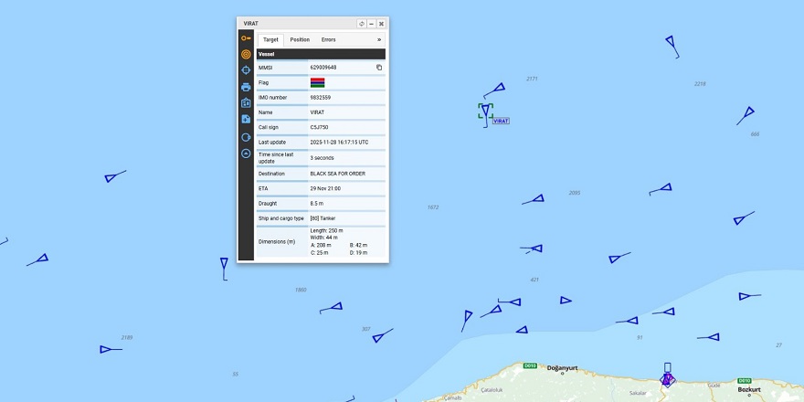Open the briefcase icon in sidebar

[x=246, y=103]
